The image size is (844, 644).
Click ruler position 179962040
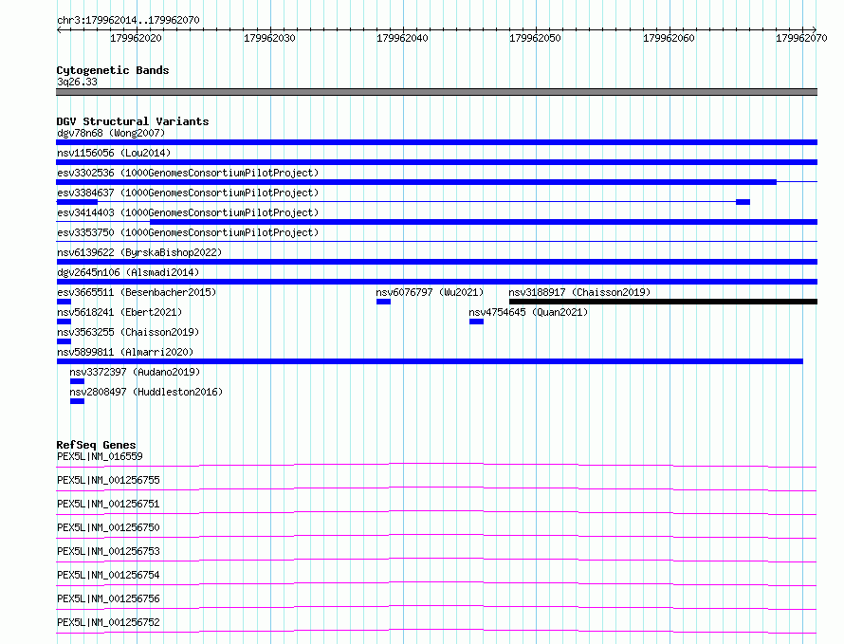pyautogui.click(x=403, y=38)
